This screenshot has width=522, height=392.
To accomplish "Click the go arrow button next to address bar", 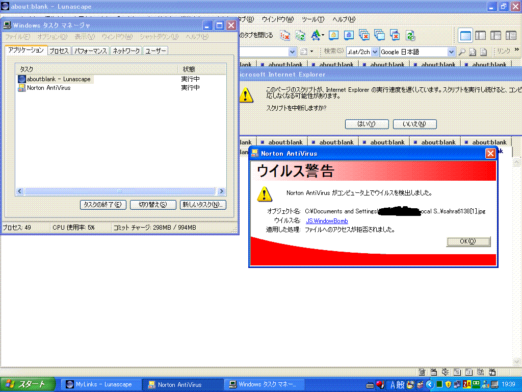I will [x=303, y=52].
